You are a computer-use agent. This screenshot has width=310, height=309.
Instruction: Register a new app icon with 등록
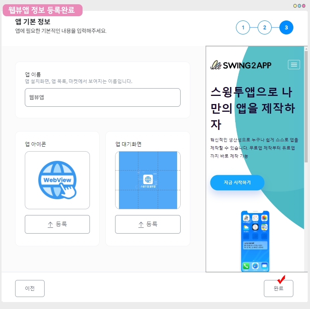57,224
